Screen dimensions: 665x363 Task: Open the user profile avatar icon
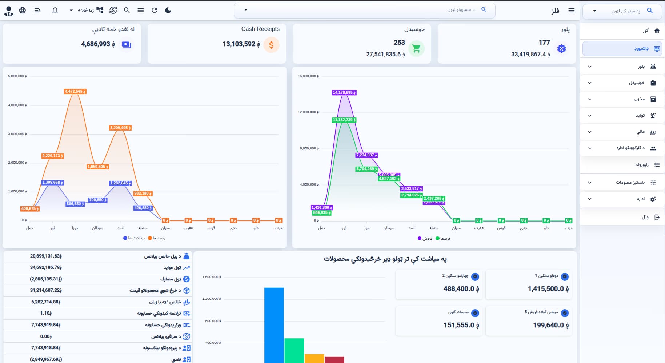pyautogui.click(x=9, y=11)
